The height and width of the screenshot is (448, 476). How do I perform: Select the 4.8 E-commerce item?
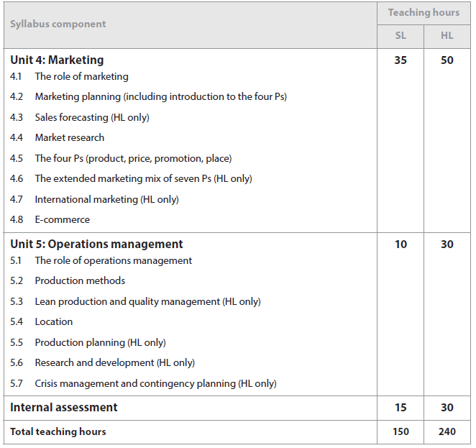[62, 219]
